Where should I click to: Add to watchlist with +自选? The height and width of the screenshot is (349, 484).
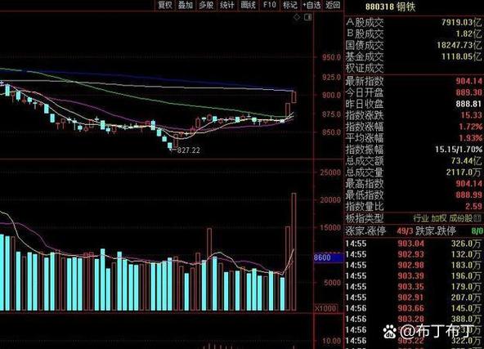[311, 5]
